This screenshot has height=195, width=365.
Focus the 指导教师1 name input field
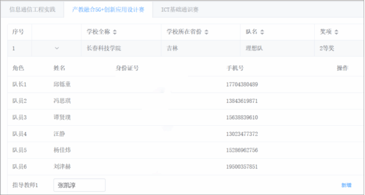tap(79, 185)
